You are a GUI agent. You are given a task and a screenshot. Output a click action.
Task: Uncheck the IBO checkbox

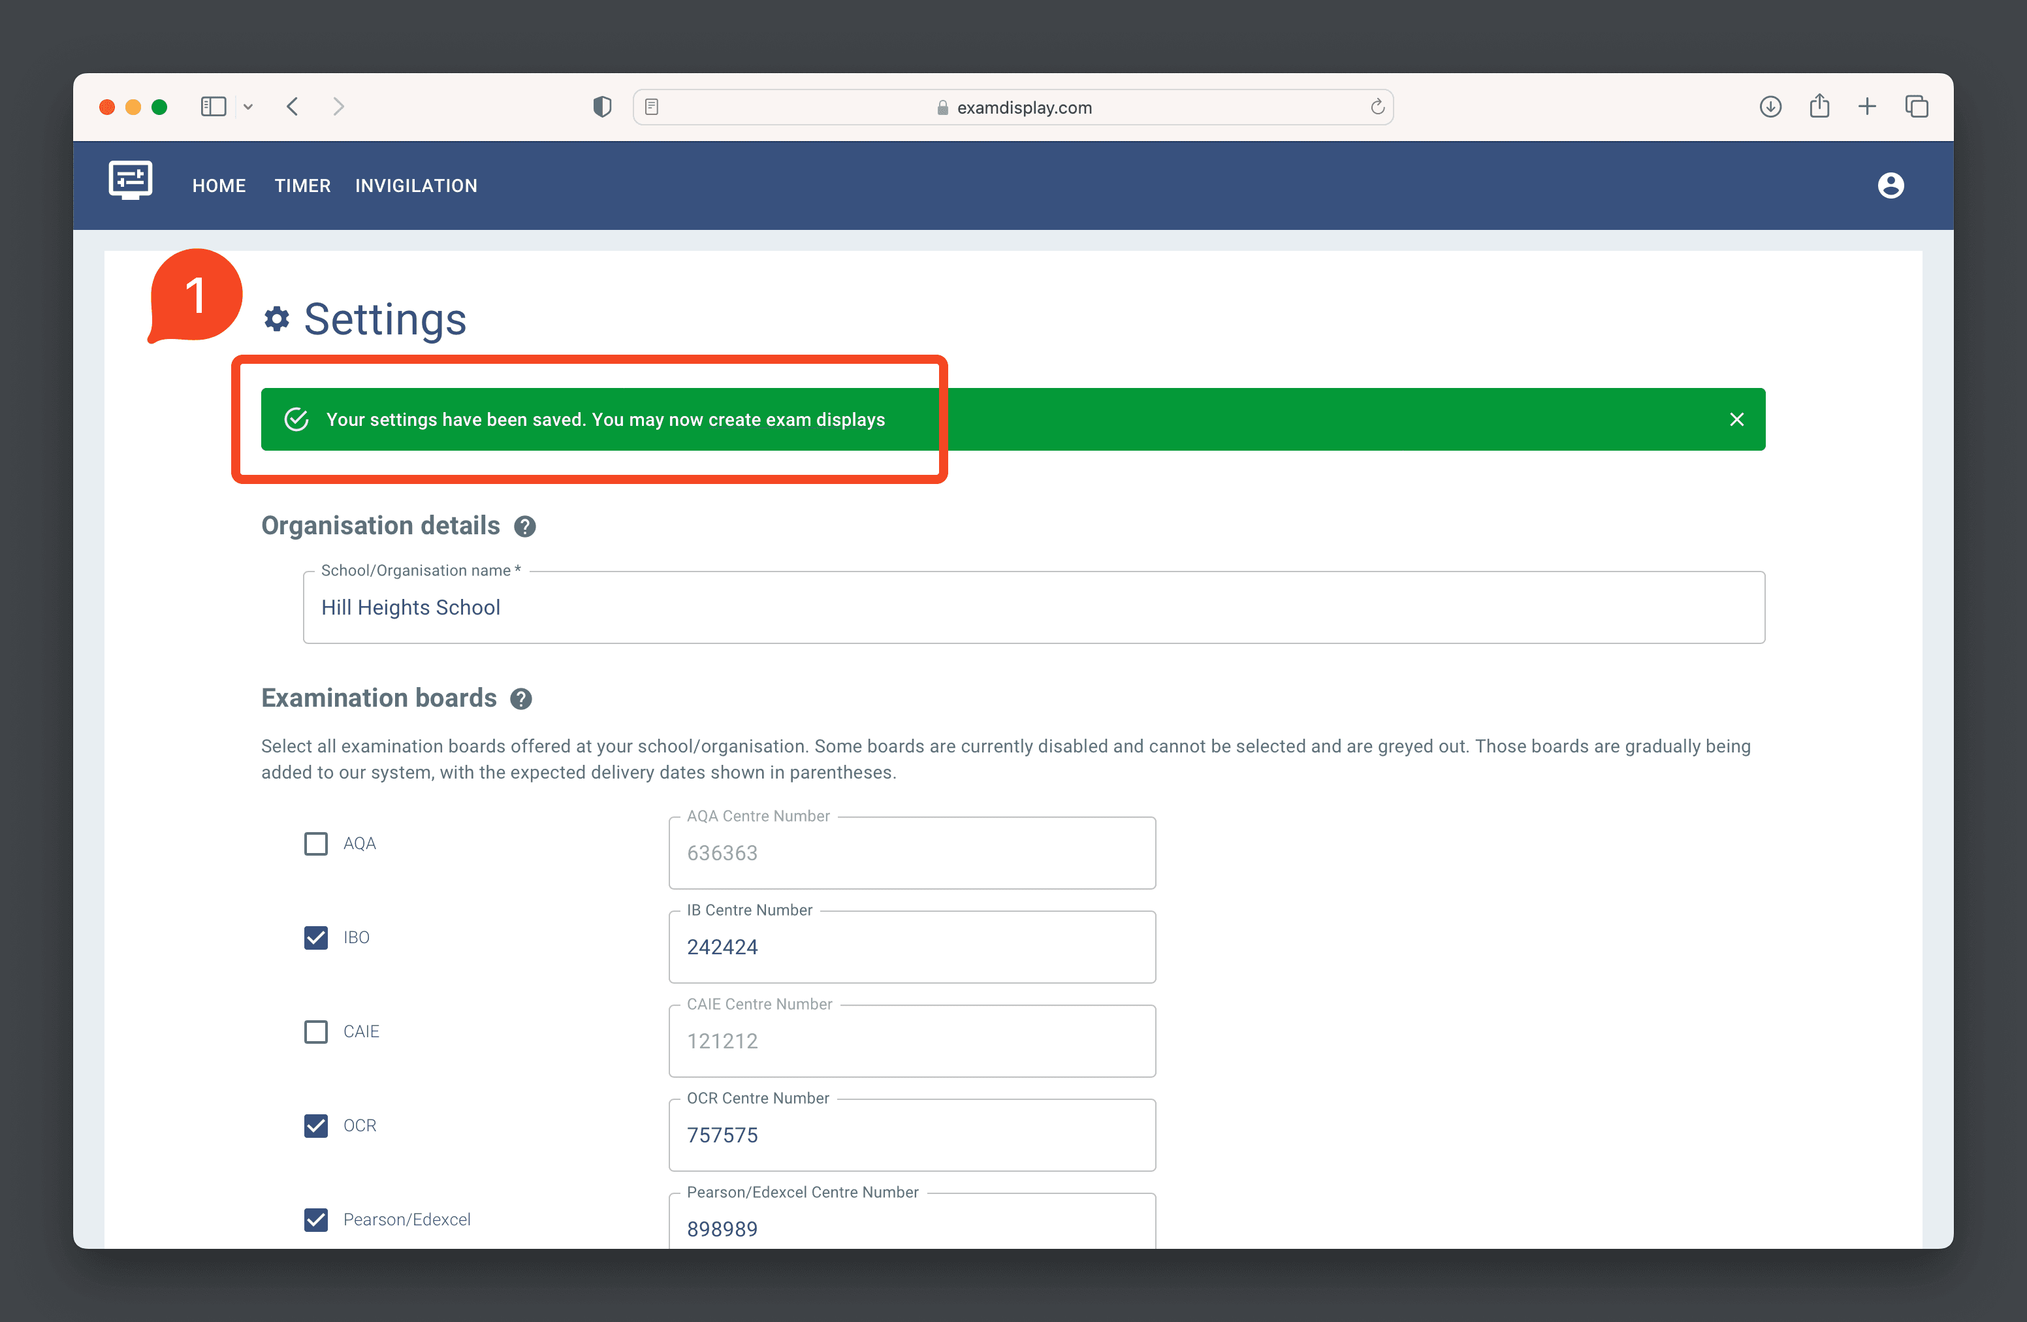[316, 937]
